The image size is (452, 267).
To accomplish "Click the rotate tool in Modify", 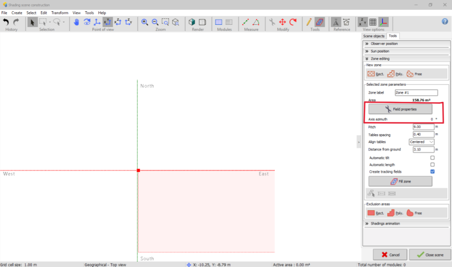I will pos(293,22).
